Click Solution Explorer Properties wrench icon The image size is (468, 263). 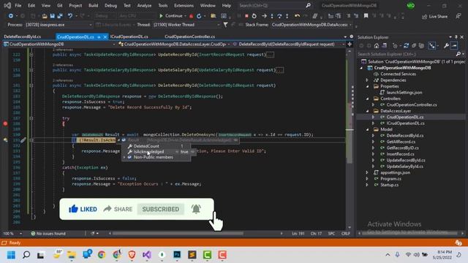[x=446, y=45]
